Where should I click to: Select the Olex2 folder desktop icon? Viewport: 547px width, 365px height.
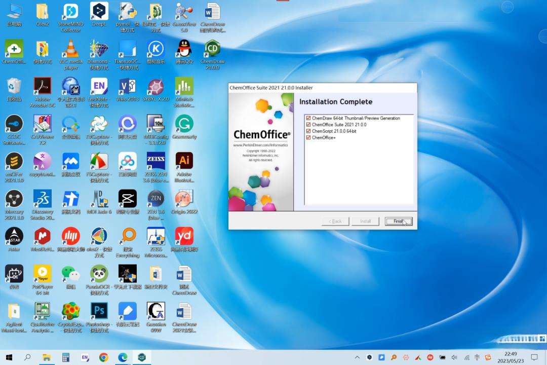coord(42,15)
